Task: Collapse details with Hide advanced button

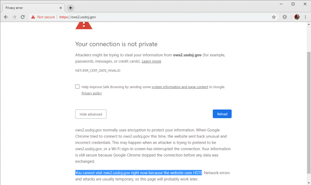Action: (x=91, y=114)
